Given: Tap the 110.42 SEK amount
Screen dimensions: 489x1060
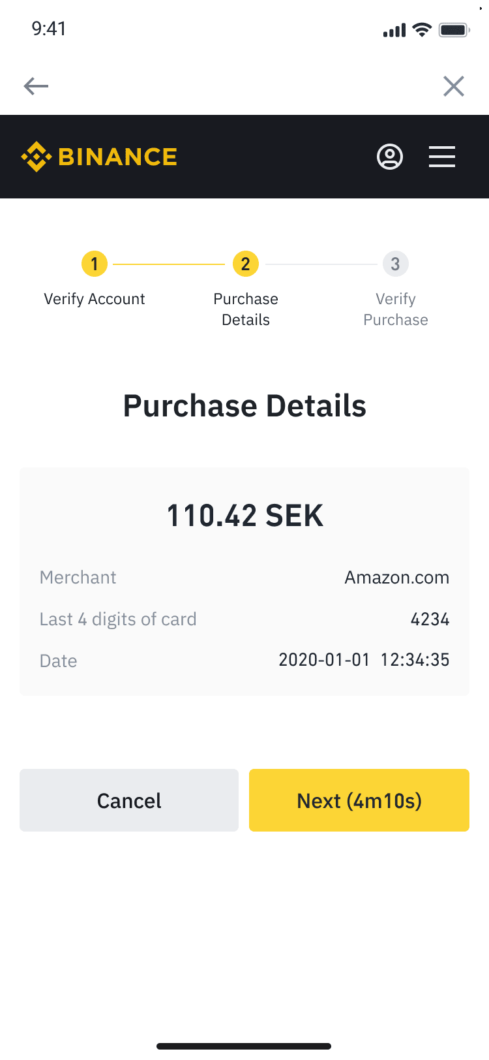Looking at the screenshot, I should [245, 516].
